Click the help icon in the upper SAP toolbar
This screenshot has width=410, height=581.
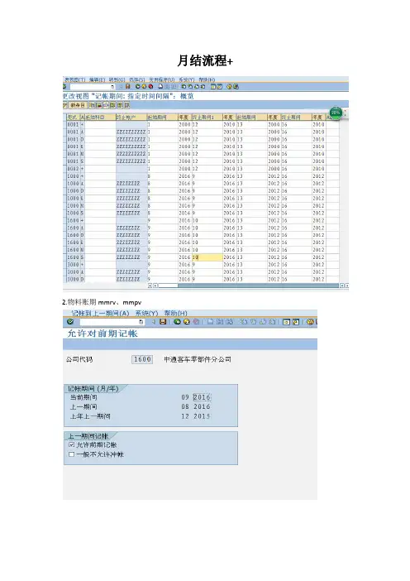(x=229, y=86)
